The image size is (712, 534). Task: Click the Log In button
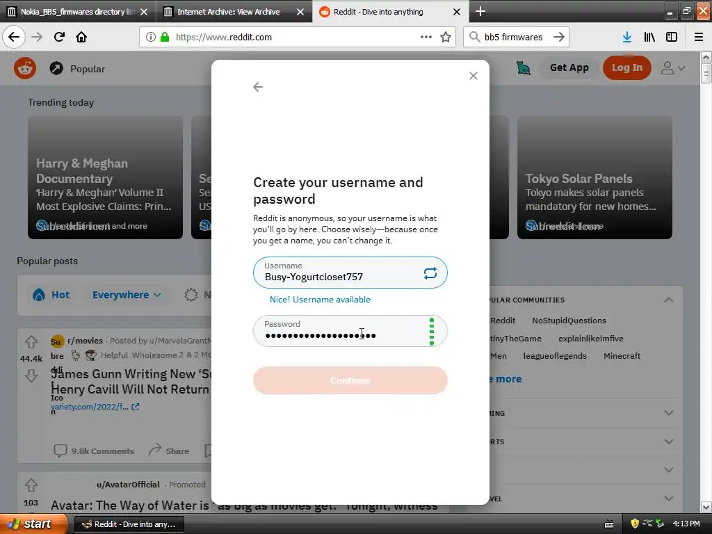626,67
